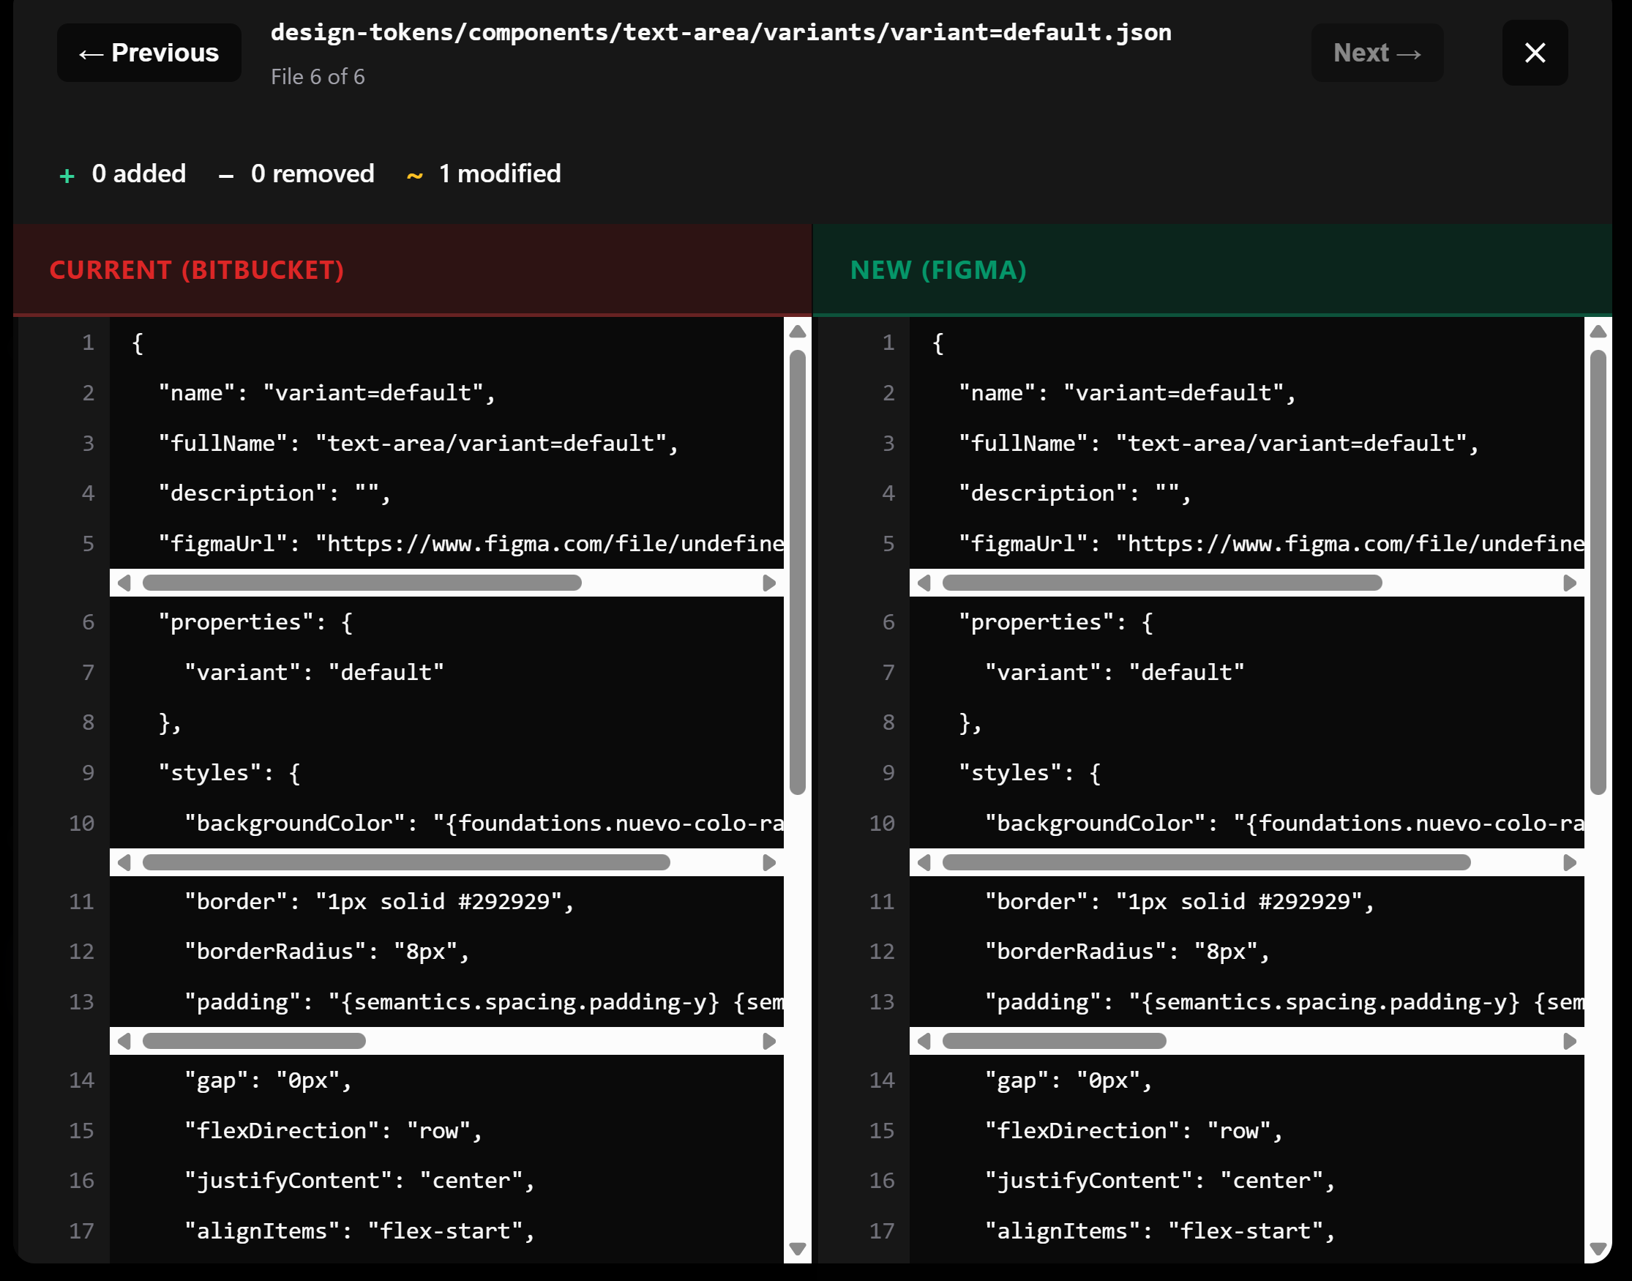Click the figma.com URL text in the Current pane
The image size is (1632, 1281).
551,544
